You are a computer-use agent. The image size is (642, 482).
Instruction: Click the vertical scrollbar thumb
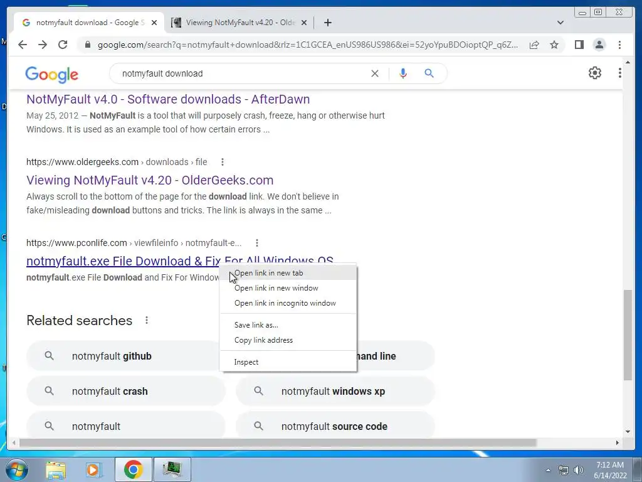[628, 335]
